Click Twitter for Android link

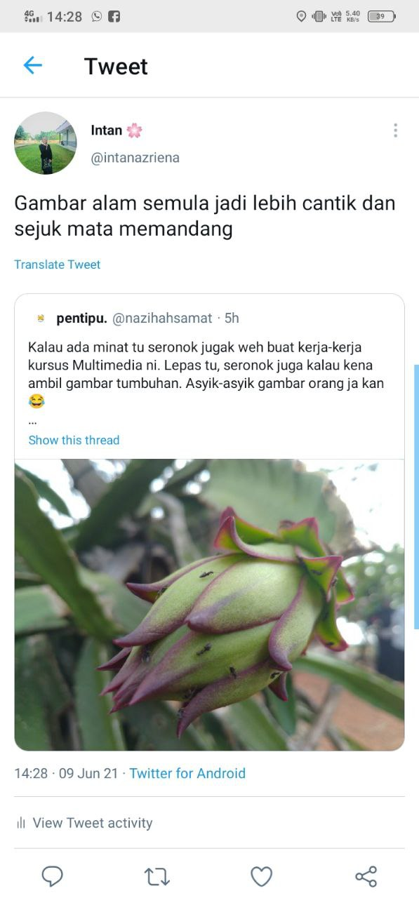click(187, 773)
